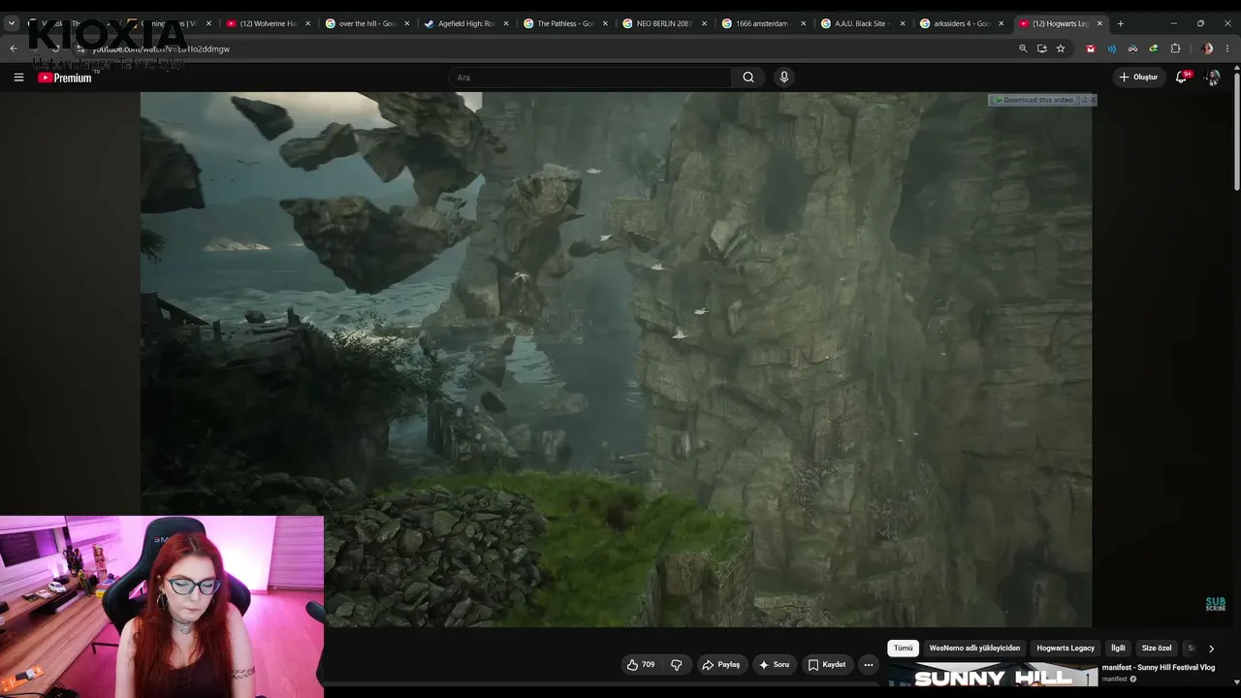Image resolution: width=1241 pixels, height=698 pixels.
Task: Expand the tab search dropdown arrow
Action: tap(12, 23)
